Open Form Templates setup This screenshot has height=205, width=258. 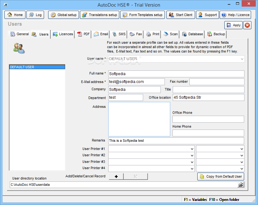click(x=143, y=15)
